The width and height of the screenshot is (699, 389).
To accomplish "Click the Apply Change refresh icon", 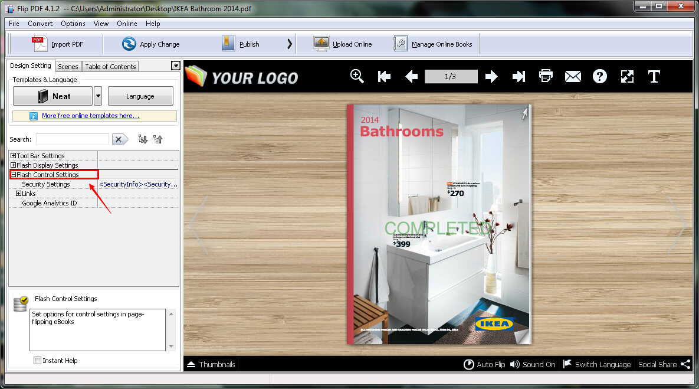I will tap(129, 44).
